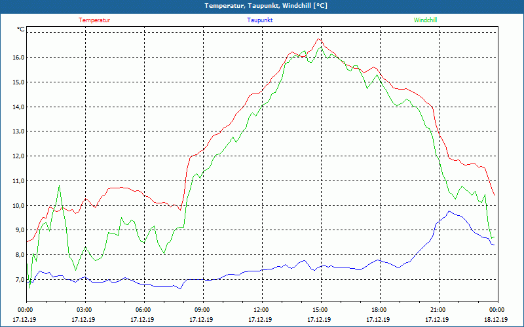
Task: Click the 16,0 y-axis value
Action: tap(19, 58)
